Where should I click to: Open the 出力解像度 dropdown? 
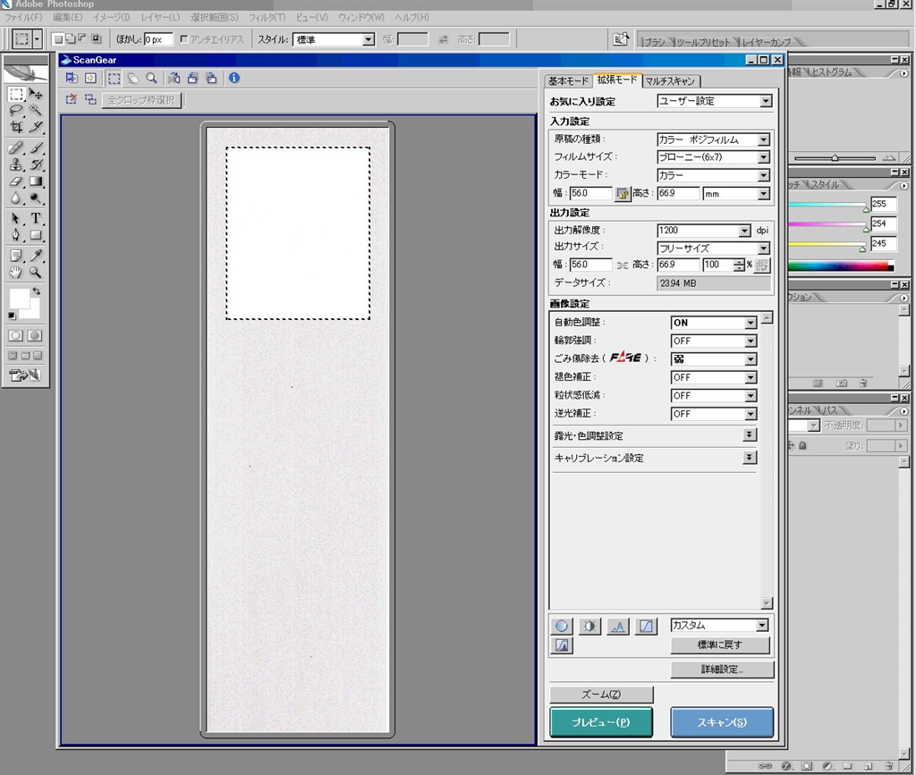744,231
